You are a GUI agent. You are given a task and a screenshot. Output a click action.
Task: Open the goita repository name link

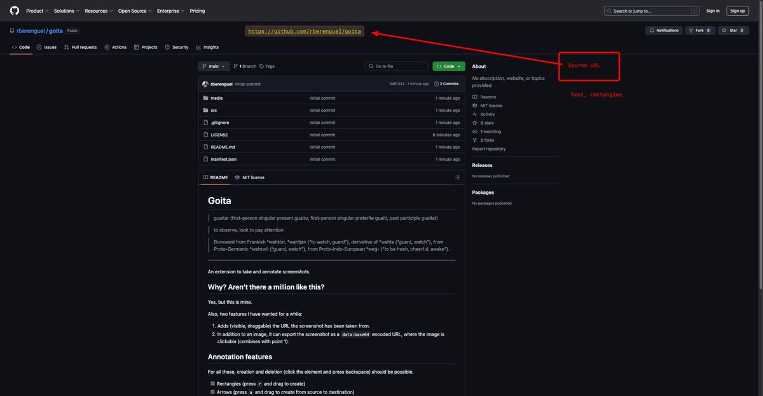tap(56, 31)
